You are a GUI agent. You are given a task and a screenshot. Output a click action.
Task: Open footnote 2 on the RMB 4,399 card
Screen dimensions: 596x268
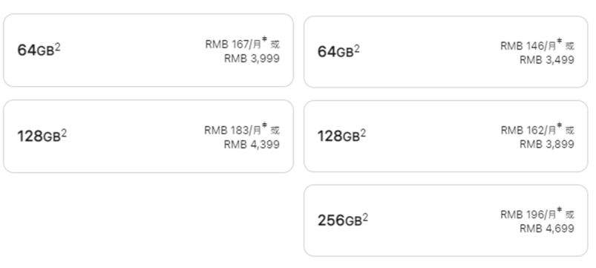pos(64,133)
